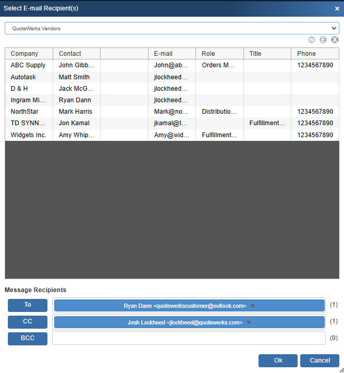344x373 pixels.
Task: Close the Select E-mail Recipient(s) dialog
Action: pos(337,8)
